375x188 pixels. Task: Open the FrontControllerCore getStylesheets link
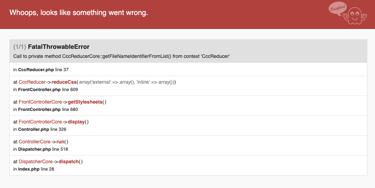point(40,102)
